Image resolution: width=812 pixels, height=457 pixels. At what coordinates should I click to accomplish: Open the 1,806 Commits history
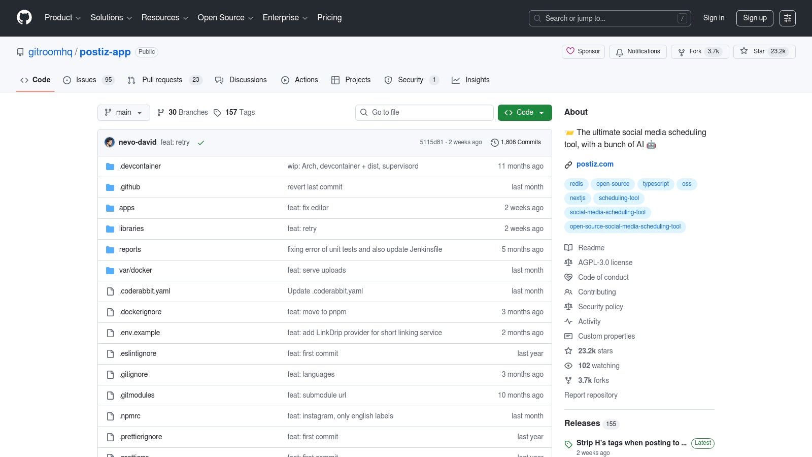516,143
